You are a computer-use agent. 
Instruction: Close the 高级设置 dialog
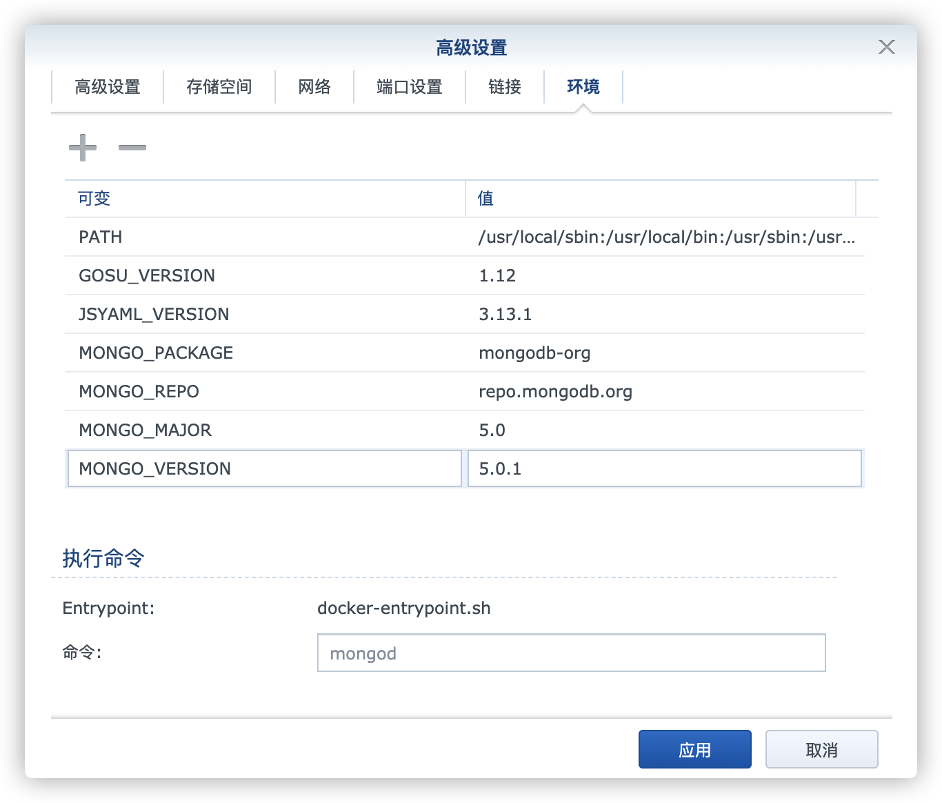(887, 47)
